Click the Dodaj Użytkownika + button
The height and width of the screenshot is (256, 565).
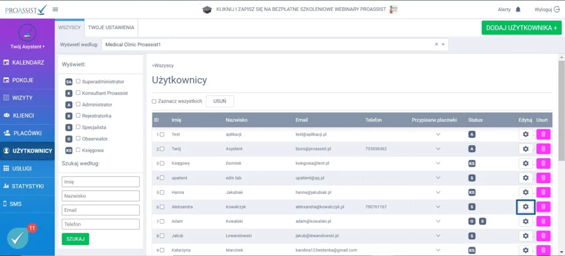(x=521, y=28)
